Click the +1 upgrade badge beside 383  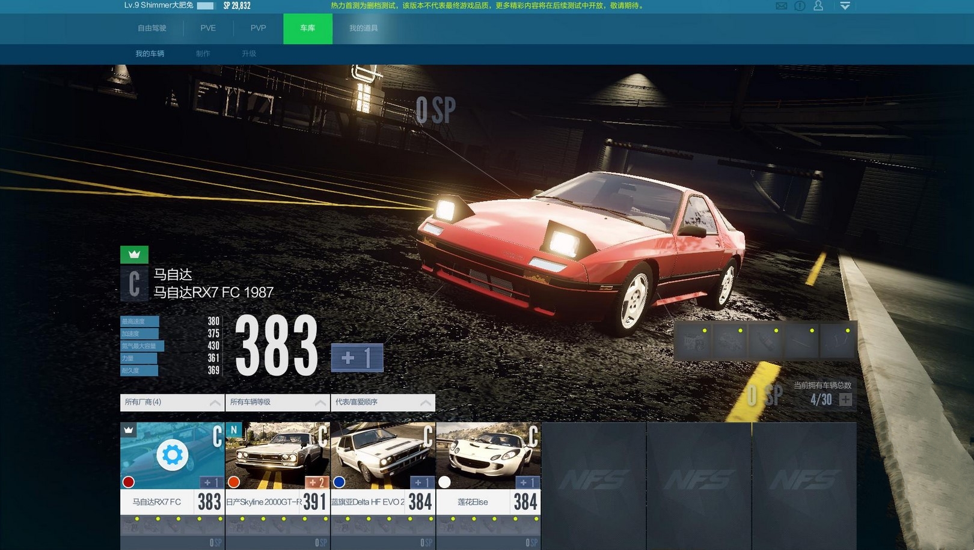point(357,358)
